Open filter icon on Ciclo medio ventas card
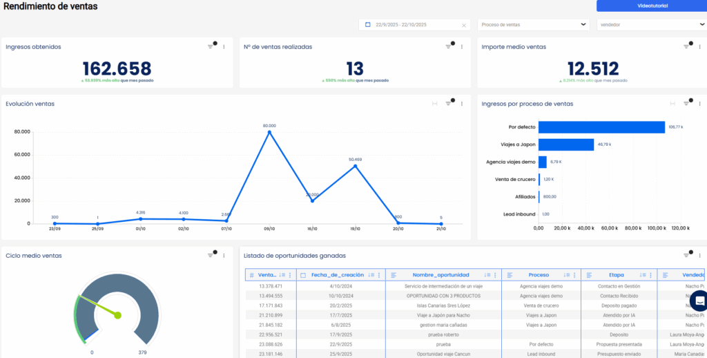 coord(211,255)
